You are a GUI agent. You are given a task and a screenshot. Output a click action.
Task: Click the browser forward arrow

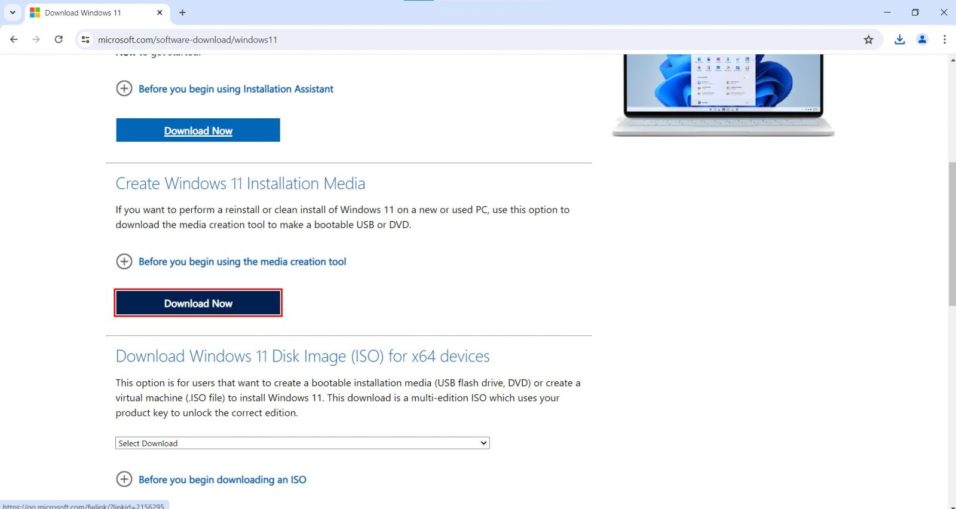36,39
